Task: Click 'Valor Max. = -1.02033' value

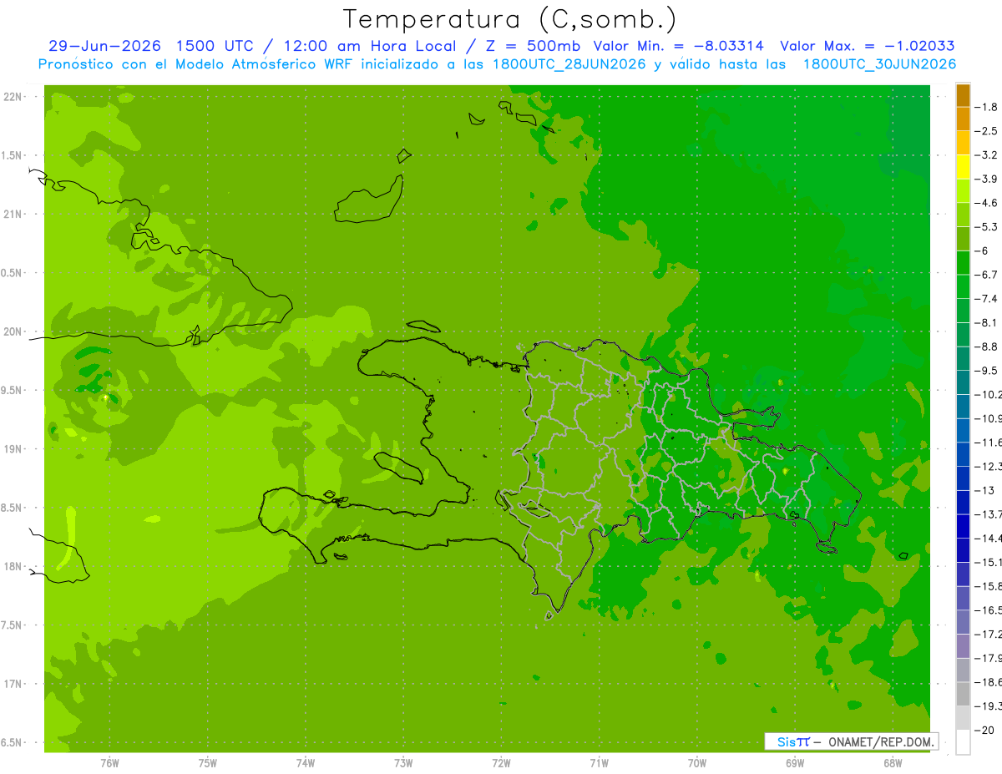Action: click(x=868, y=46)
